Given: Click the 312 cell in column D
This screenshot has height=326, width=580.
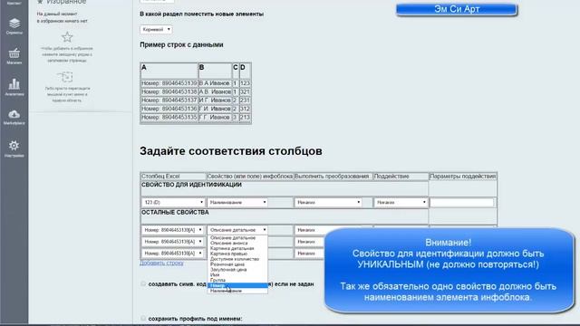Looking at the screenshot, I should click(x=245, y=109).
